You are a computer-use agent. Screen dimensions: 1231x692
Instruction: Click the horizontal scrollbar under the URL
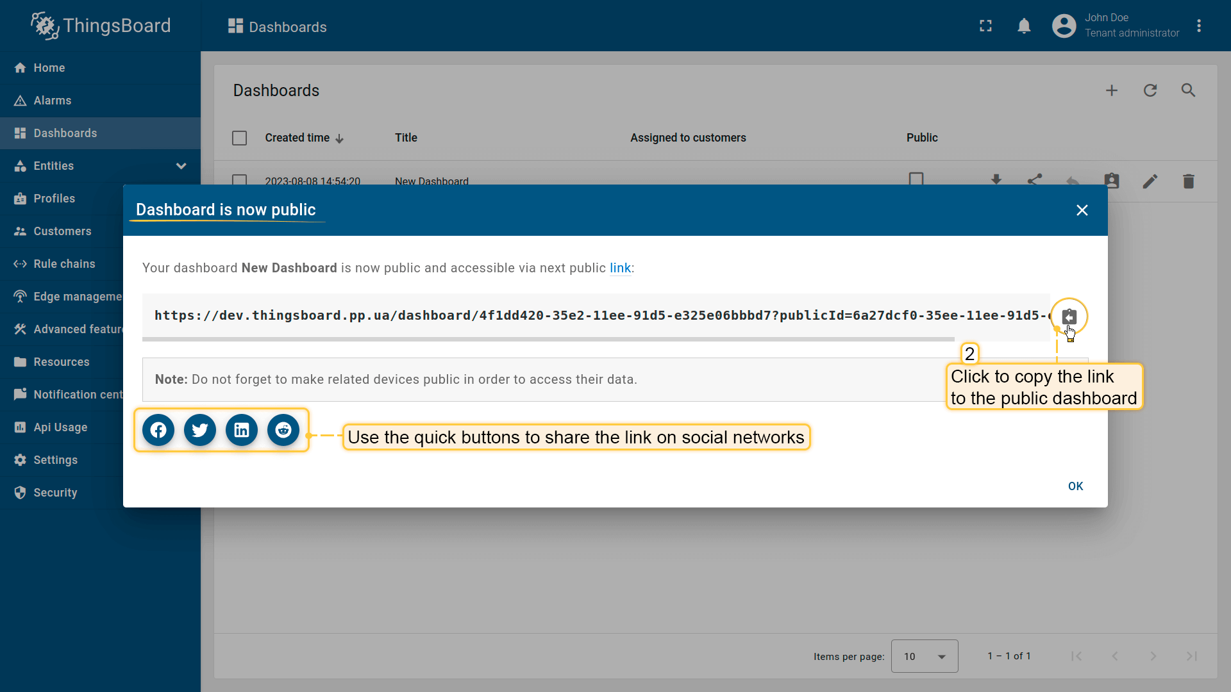click(548, 339)
